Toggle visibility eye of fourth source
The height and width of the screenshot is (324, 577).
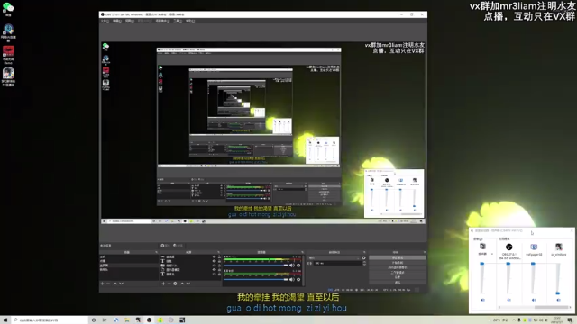pyautogui.click(x=215, y=270)
